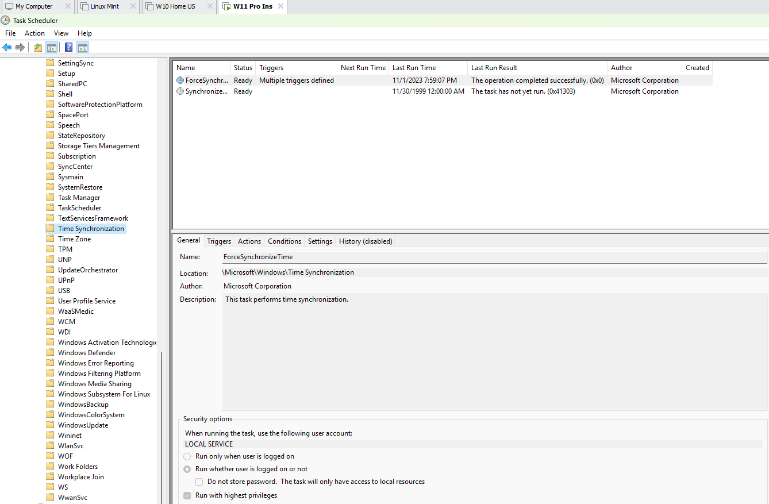Toggle the Show/Hide Console Tree icon
The width and height of the screenshot is (769, 504).
[52, 47]
